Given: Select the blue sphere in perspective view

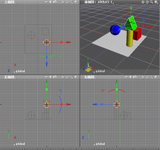Looking at the screenshot, I should pyautogui.click(x=115, y=30).
